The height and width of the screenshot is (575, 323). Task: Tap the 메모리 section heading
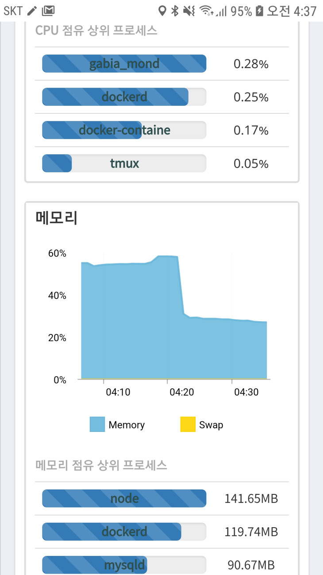[x=57, y=218]
